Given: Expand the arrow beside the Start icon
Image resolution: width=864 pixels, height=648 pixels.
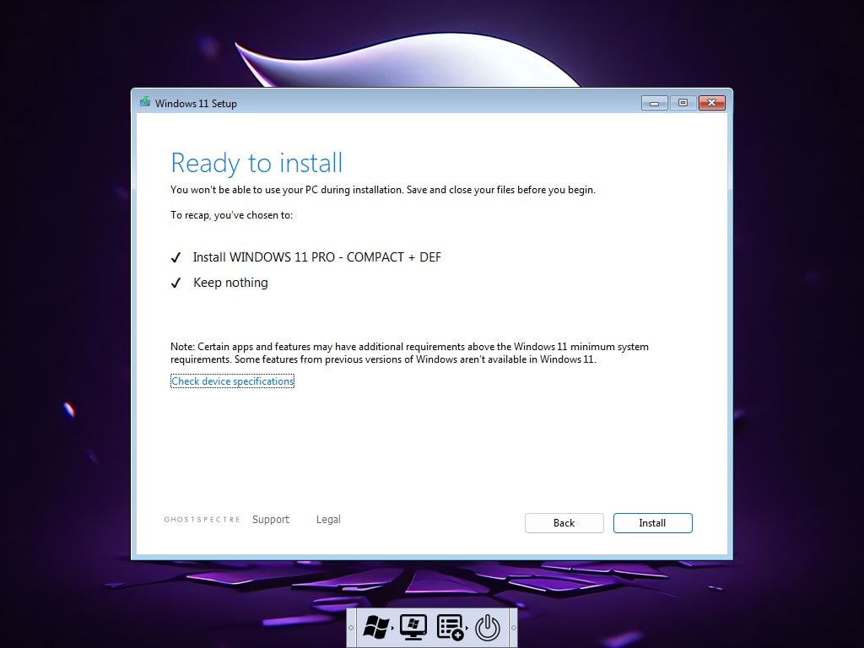Looking at the screenshot, I should [391, 628].
